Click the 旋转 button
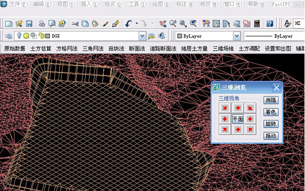305x191 pixels. tap(271, 124)
